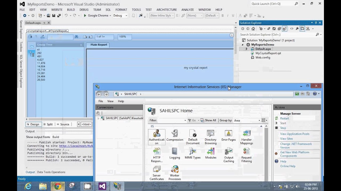Viewport: 341px width, 191px height.
Task: Click the View Sites link
Action: coord(286,139)
